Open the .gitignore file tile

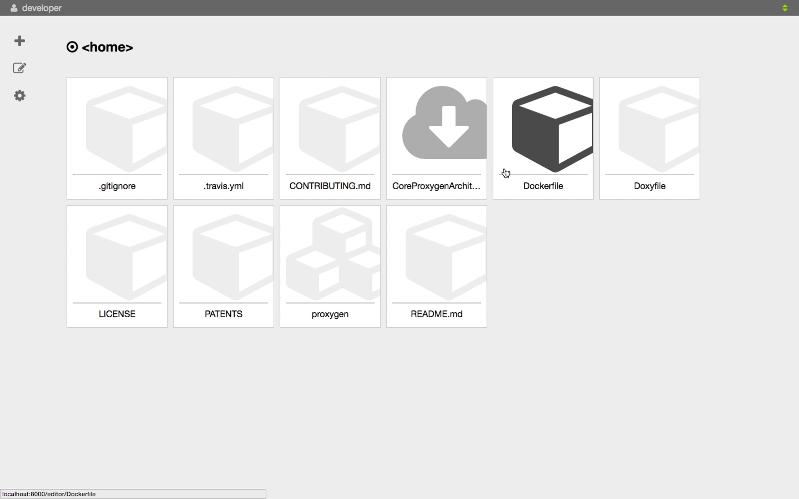point(117,138)
